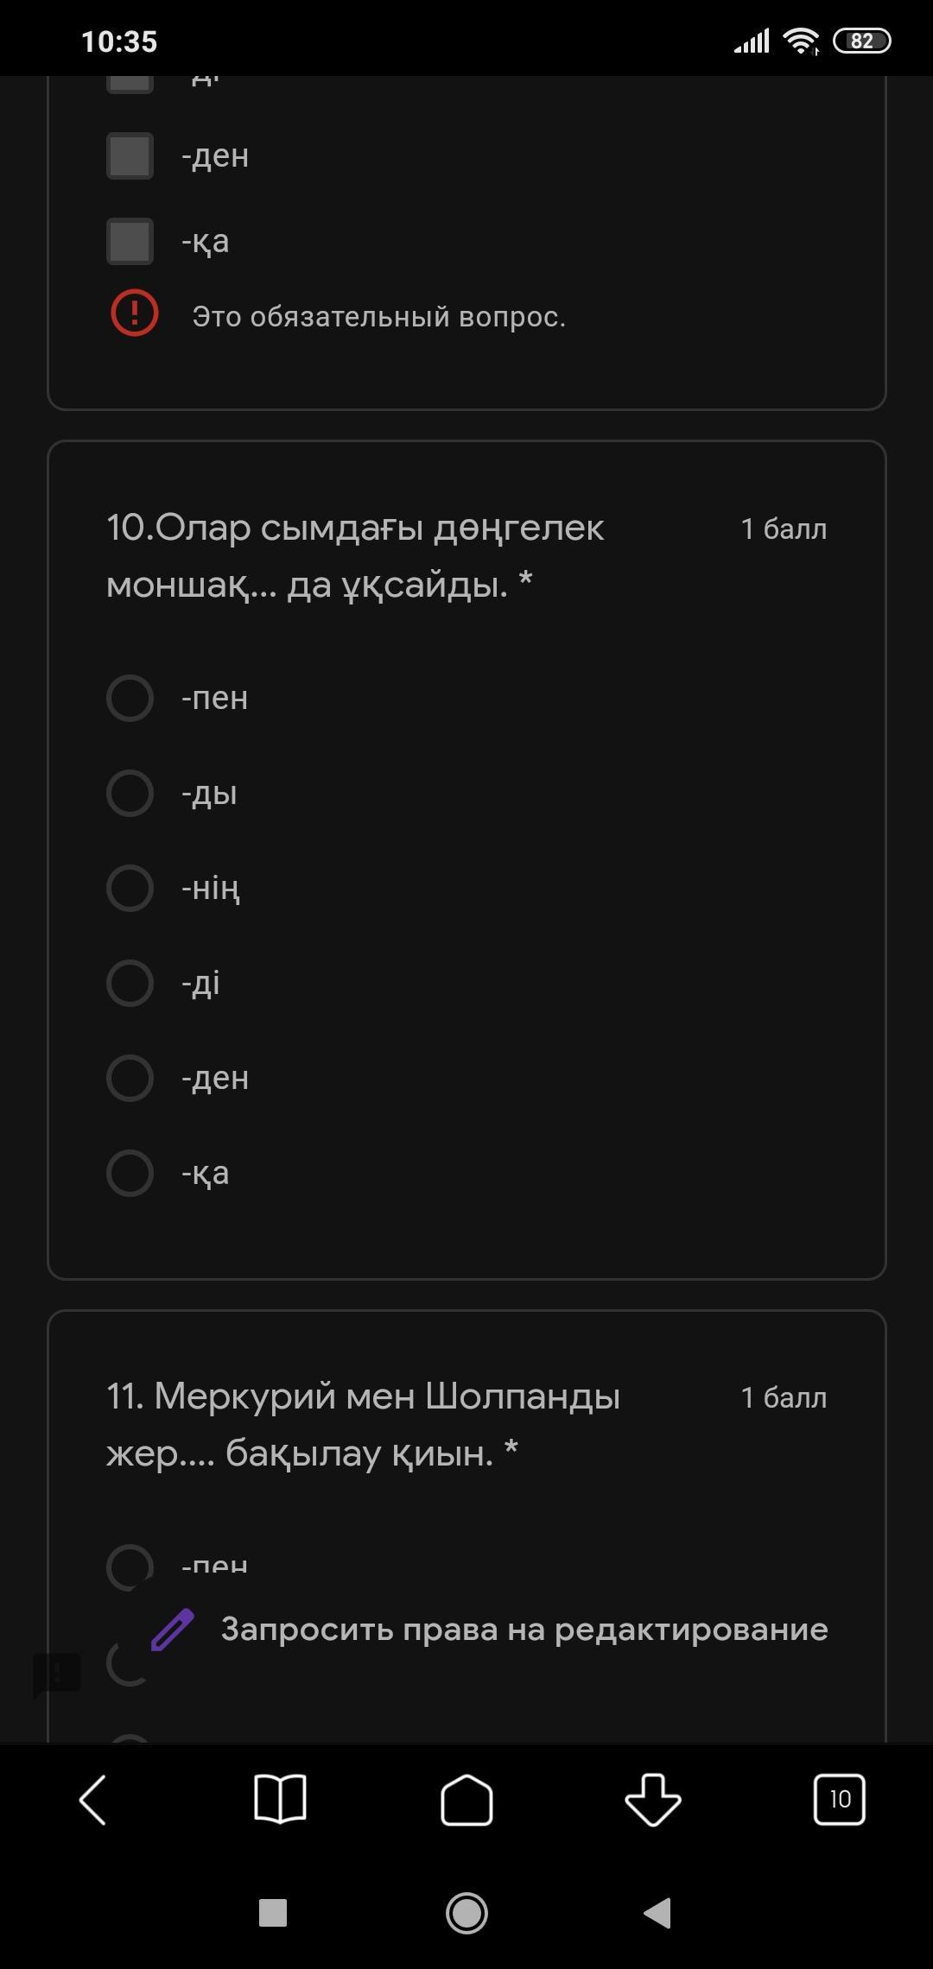Tap the browser back arrow icon
This screenshot has height=1969, width=933.
[x=92, y=1800]
